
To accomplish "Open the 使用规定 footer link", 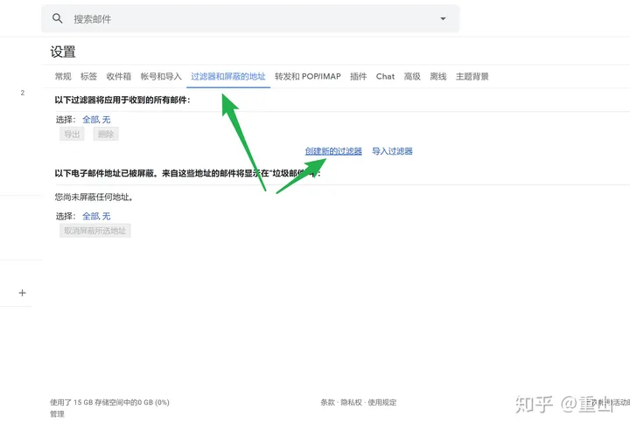I will [x=382, y=402].
